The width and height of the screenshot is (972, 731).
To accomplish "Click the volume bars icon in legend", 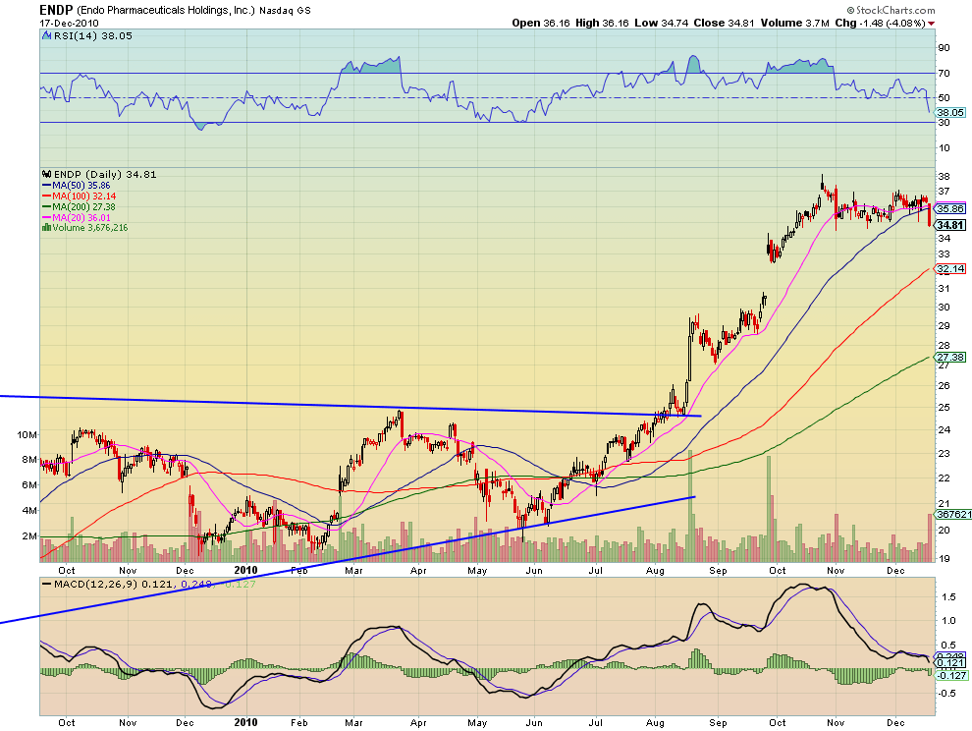I will (x=46, y=228).
